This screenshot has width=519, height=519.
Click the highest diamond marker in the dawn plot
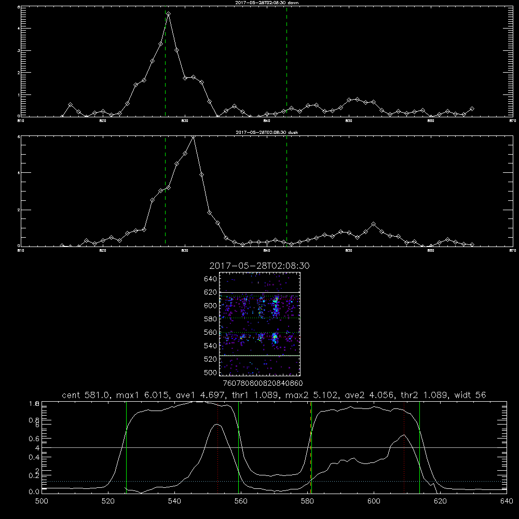click(x=169, y=14)
